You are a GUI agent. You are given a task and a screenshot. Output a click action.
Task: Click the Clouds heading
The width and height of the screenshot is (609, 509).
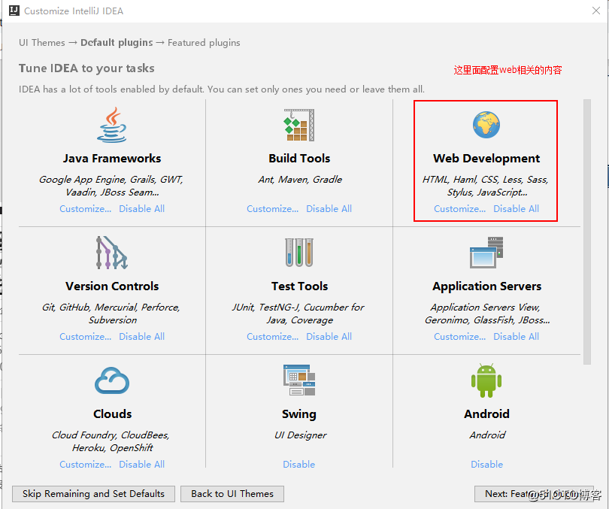click(112, 414)
